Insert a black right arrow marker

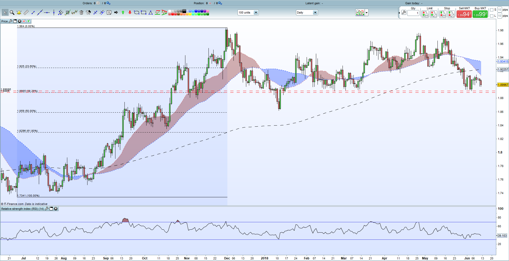click(116, 12)
